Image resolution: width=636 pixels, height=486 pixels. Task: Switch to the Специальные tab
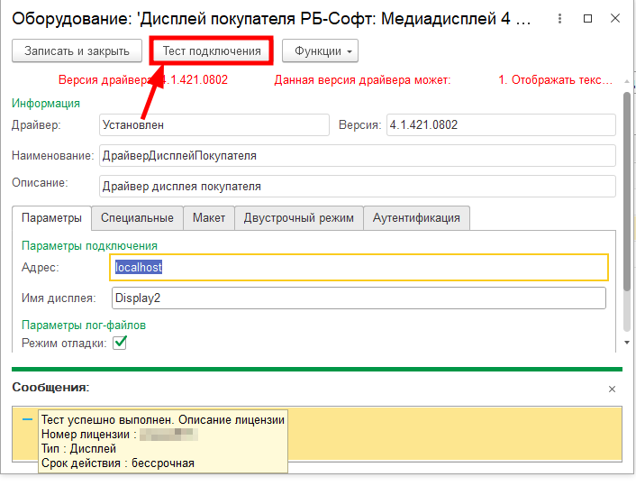(x=137, y=217)
